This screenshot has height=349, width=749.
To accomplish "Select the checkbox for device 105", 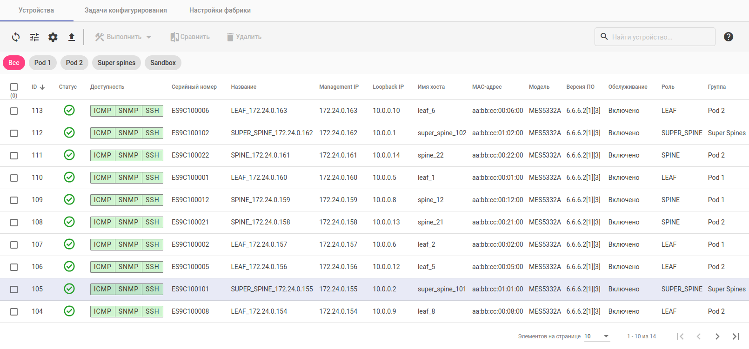I will (x=14, y=290).
